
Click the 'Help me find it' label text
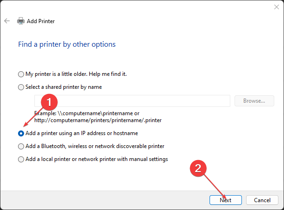108,74
